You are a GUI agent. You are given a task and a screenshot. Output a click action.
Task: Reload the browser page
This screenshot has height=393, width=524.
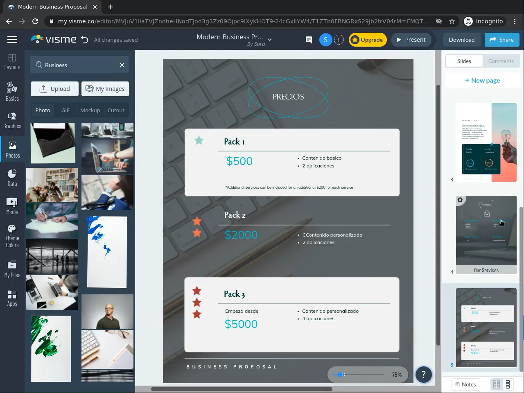point(35,21)
